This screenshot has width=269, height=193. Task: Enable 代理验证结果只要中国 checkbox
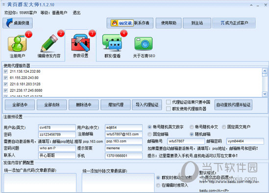(169, 102)
